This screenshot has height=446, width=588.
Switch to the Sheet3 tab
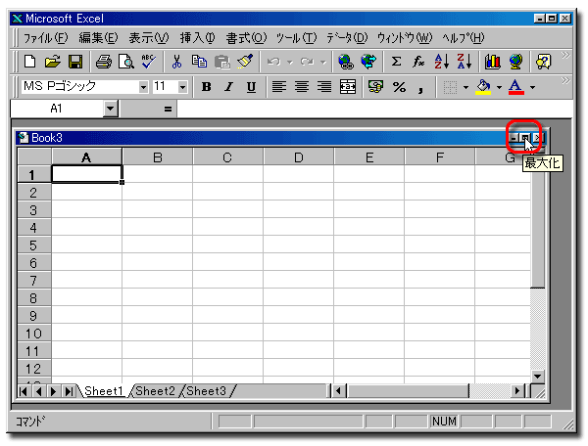[206, 391]
